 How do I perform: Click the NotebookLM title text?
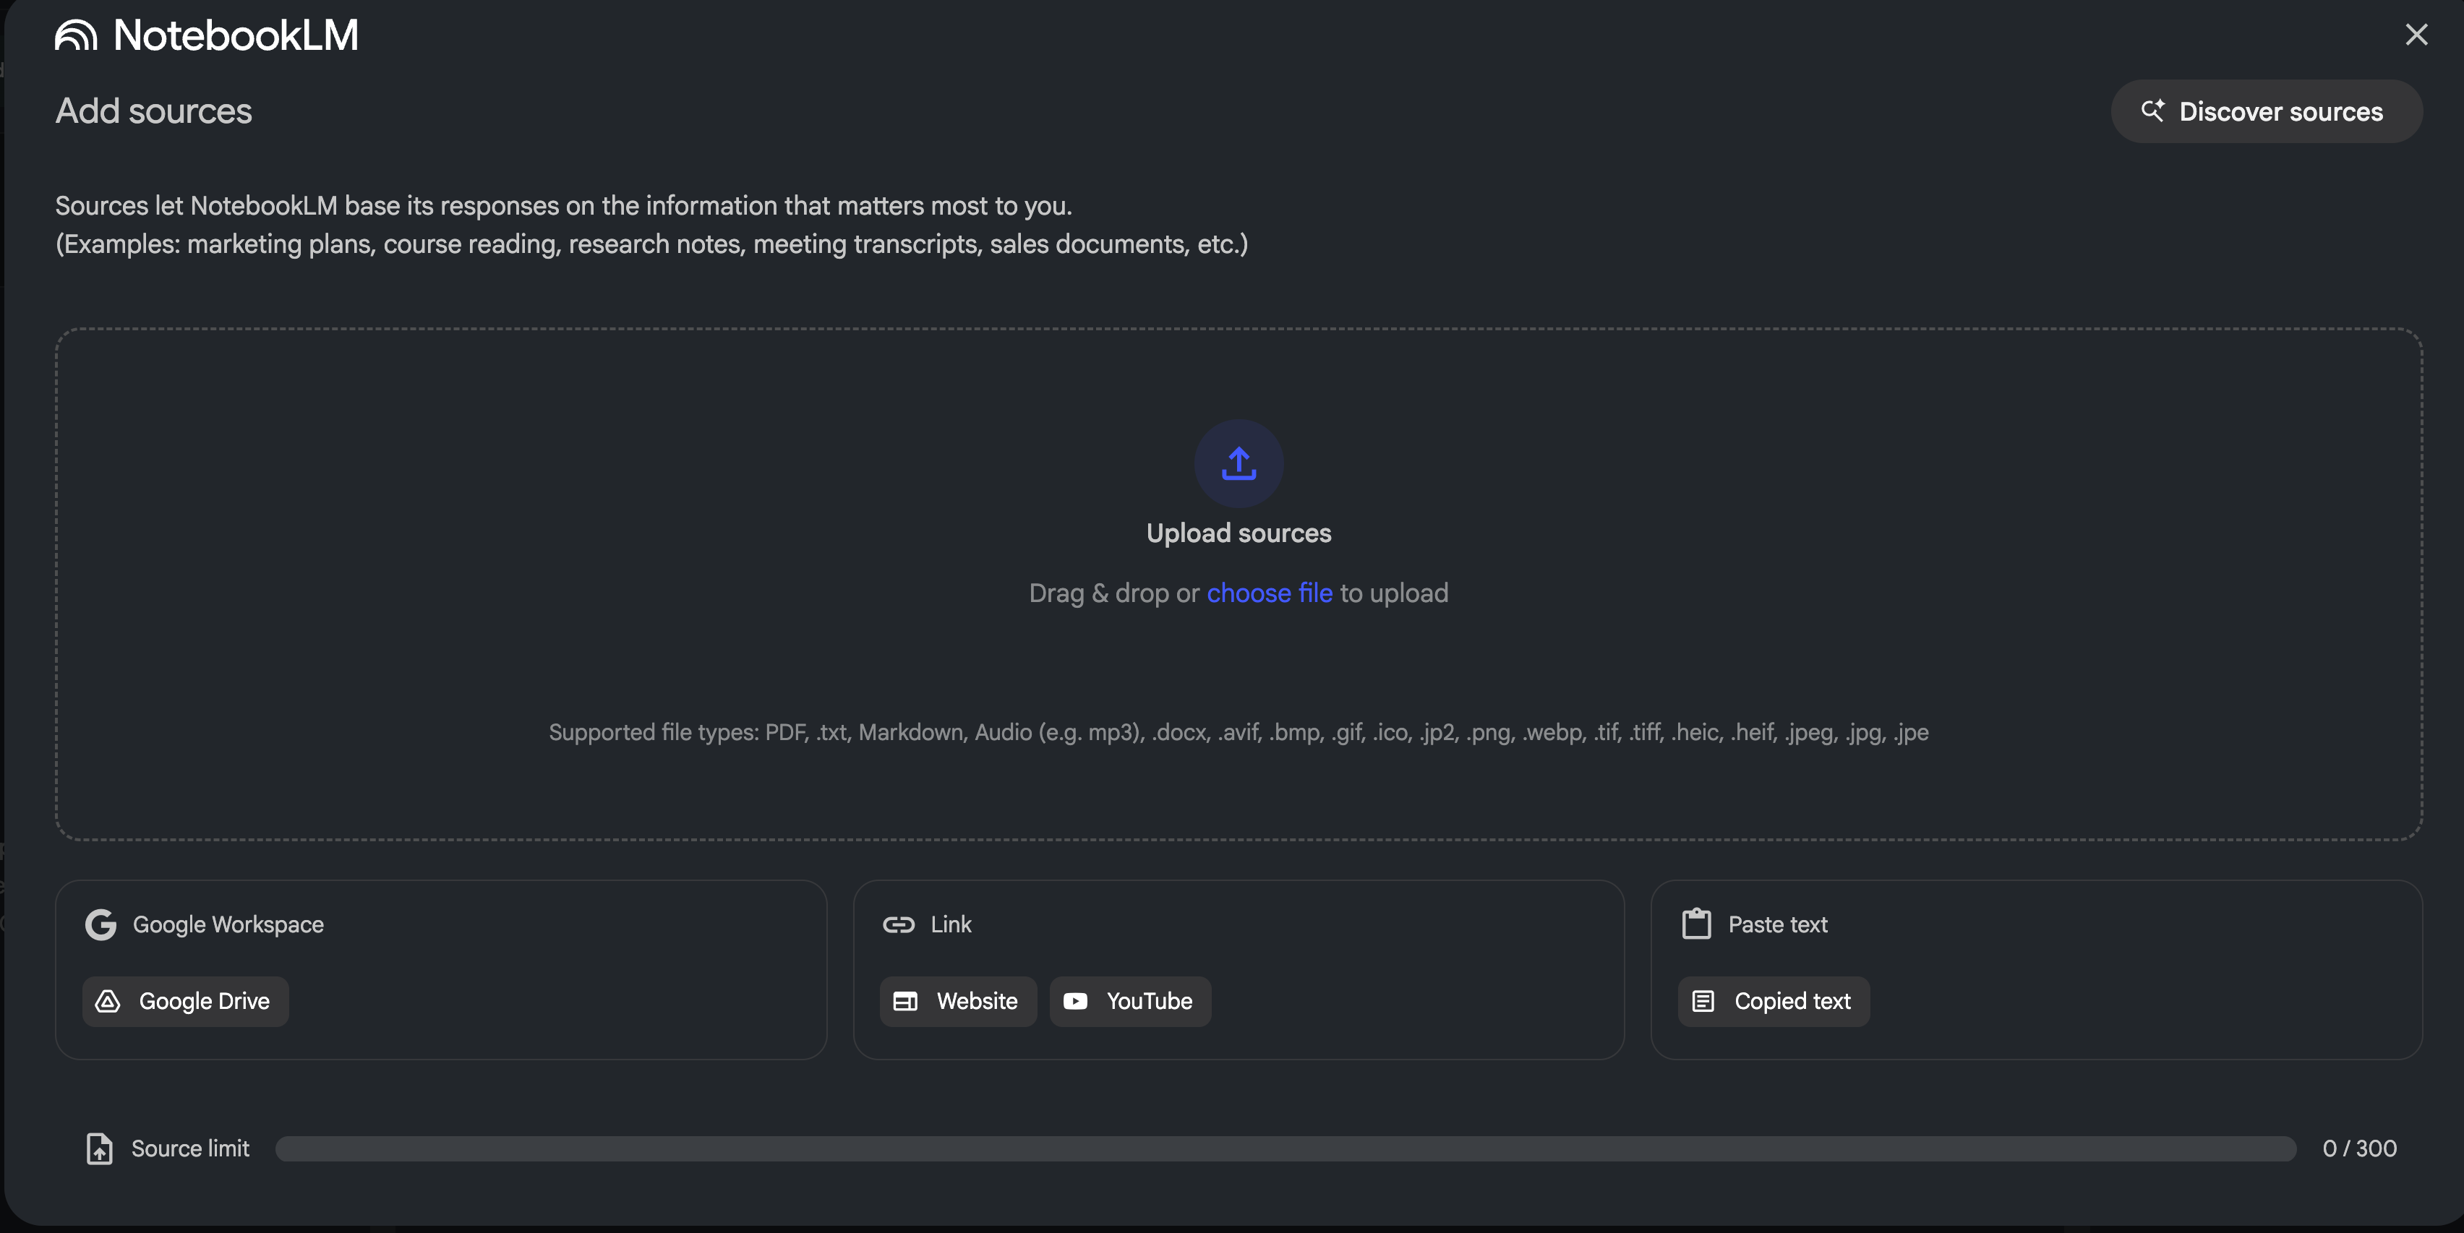[x=235, y=35]
